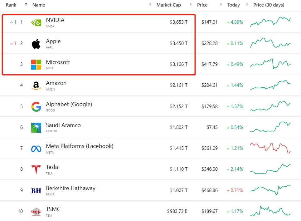Click the TSMC logo icon

click(x=36, y=212)
